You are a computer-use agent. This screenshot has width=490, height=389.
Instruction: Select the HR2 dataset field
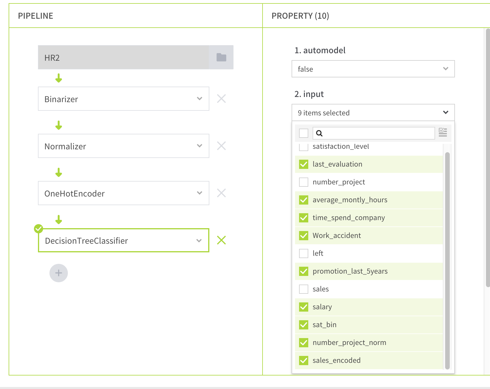[x=123, y=57]
